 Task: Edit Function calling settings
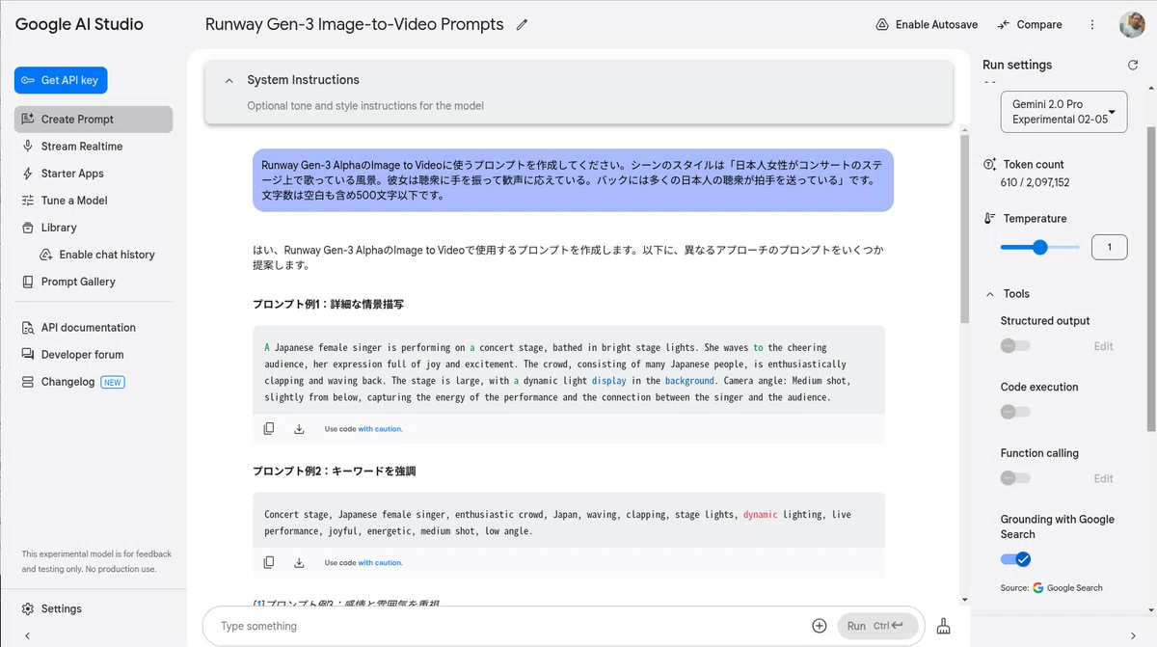point(1103,478)
